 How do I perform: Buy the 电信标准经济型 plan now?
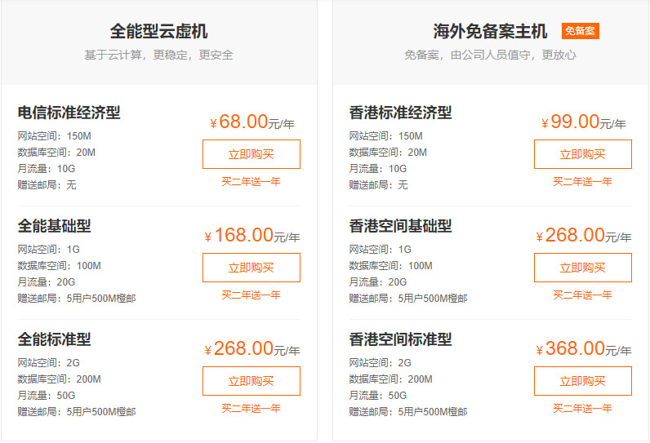[x=252, y=154]
